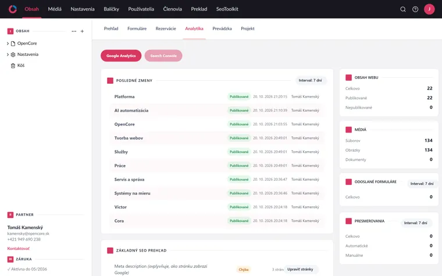Click the Meta description SEO row text

(161, 270)
